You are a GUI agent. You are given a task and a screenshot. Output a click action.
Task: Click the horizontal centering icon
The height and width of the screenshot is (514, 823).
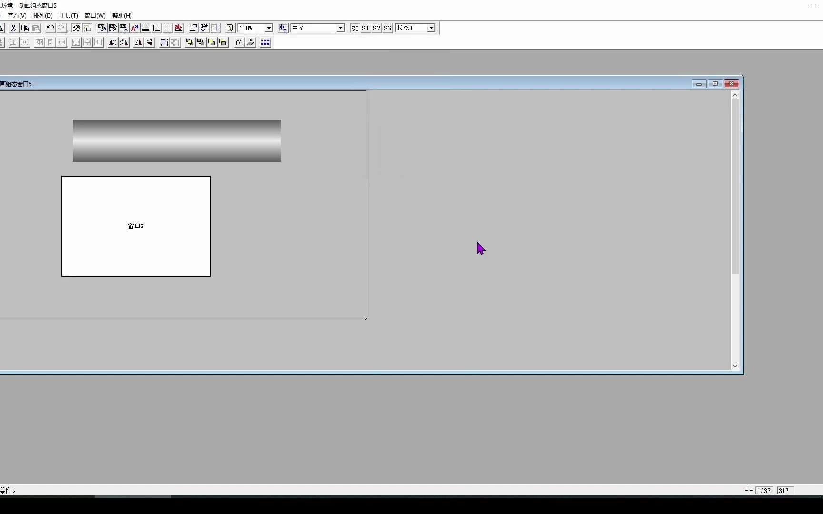98,42
